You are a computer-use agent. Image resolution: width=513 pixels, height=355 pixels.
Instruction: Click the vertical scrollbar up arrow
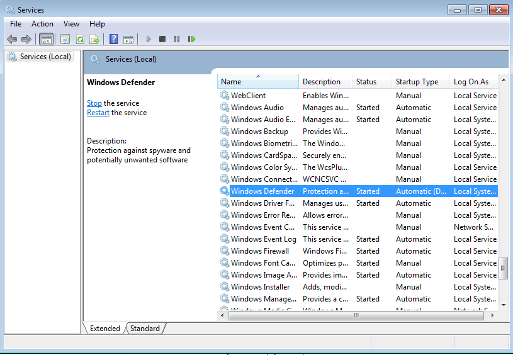504,80
